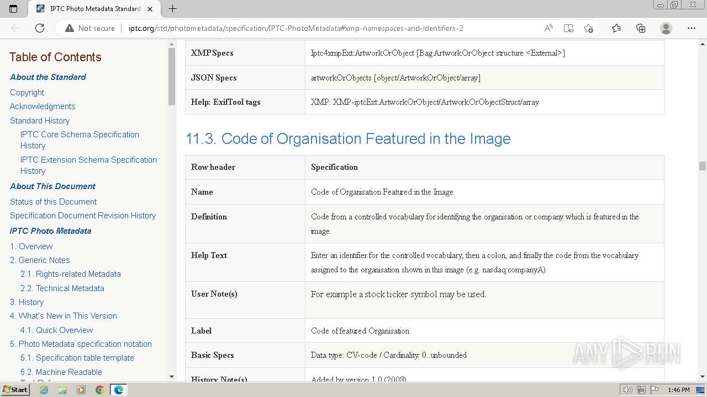Image resolution: width=707 pixels, height=397 pixels.
Task: Open IPTC Extension Schema Specification History
Action: [x=88, y=165]
